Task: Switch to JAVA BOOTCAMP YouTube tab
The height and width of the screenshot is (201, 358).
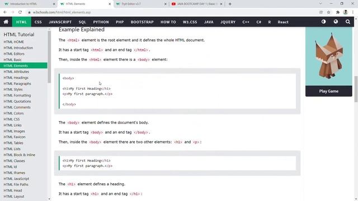Action: [x=197, y=4]
